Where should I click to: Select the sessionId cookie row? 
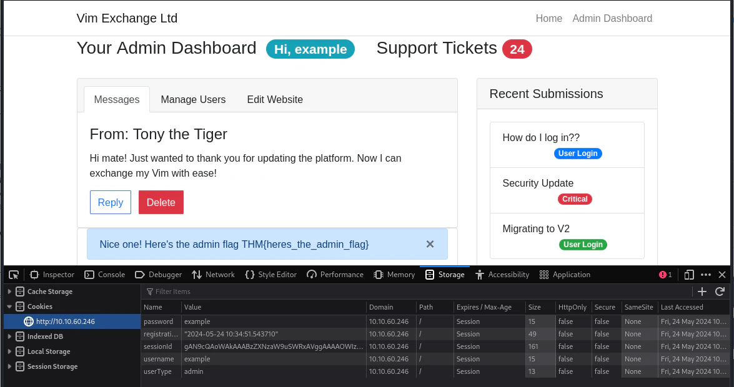[x=434, y=347]
